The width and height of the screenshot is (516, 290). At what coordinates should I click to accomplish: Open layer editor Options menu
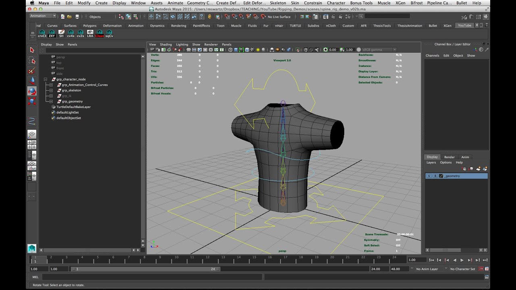tap(446, 163)
